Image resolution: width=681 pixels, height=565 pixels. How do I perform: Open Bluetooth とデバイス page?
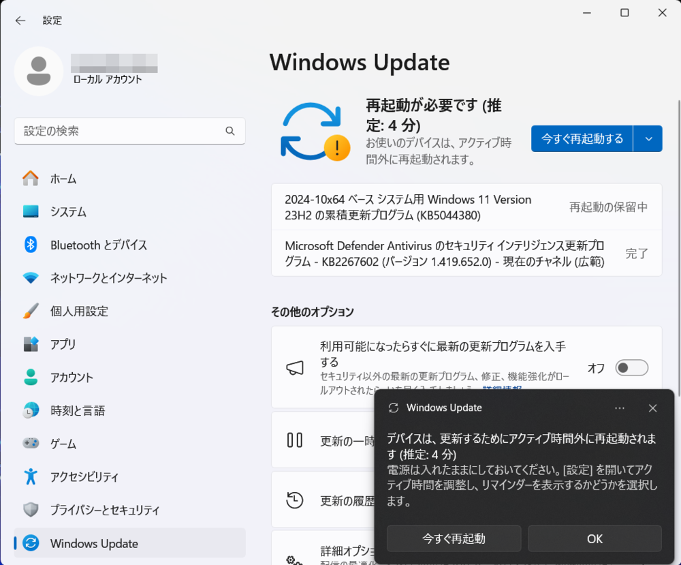click(x=129, y=245)
